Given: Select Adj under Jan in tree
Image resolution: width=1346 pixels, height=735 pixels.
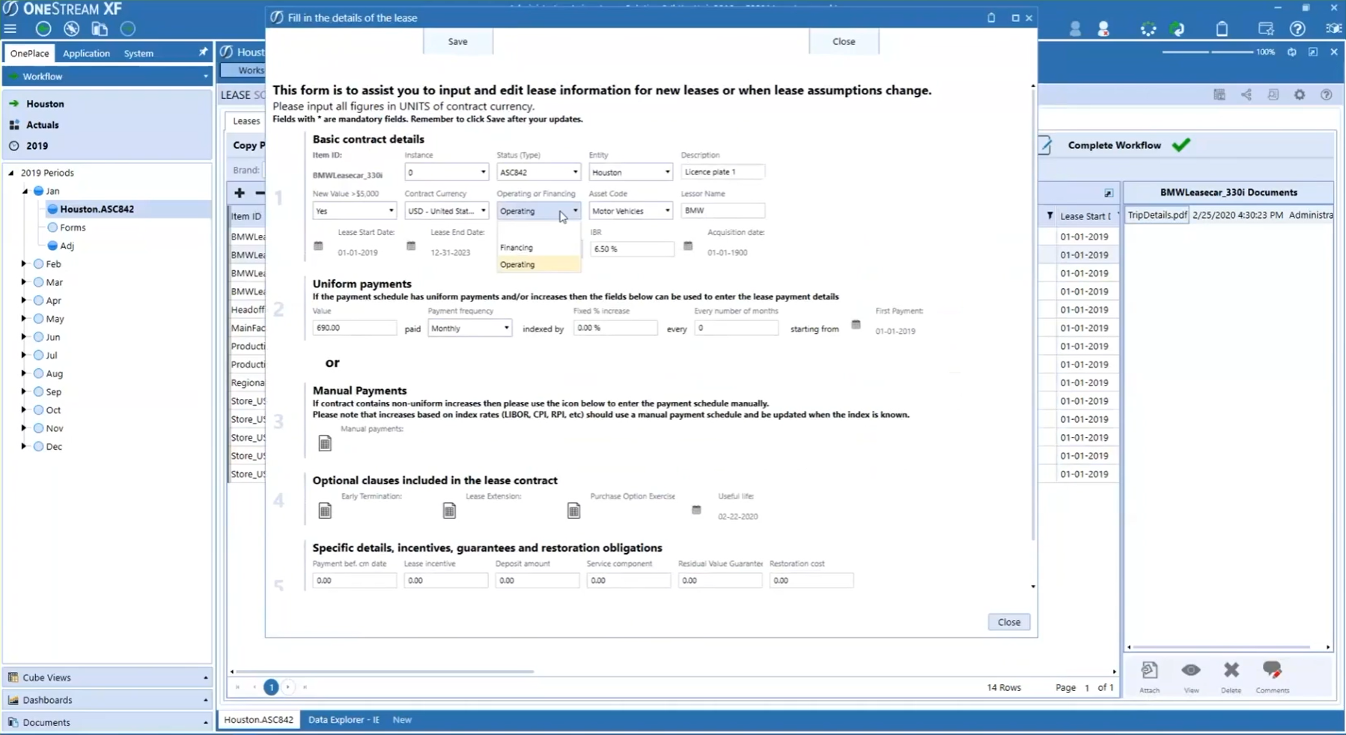Looking at the screenshot, I should tap(67, 245).
